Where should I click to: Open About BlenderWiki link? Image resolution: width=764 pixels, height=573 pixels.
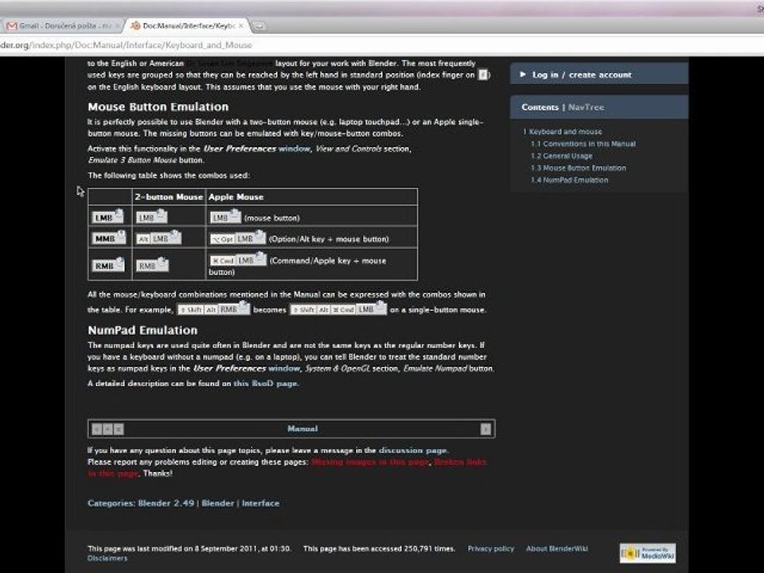[x=557, y=548]
